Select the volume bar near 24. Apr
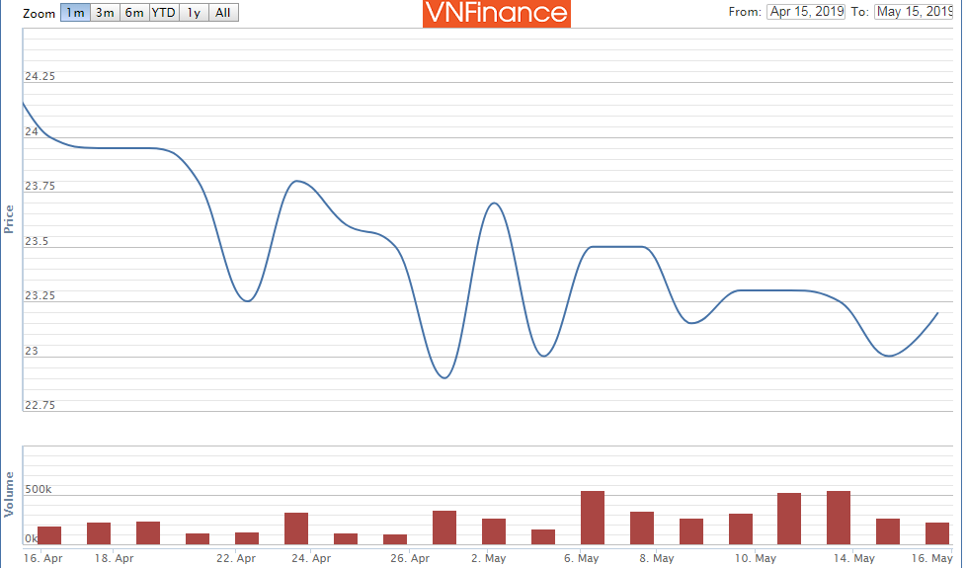This screenshot has width=966, height=568. (x=296, y=528)
